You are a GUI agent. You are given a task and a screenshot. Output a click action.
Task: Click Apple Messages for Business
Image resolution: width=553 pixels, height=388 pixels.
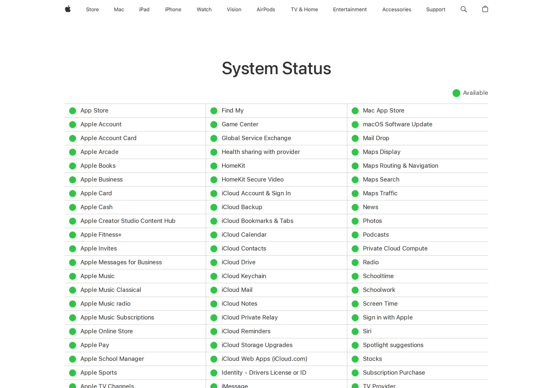tap(121, 262)
